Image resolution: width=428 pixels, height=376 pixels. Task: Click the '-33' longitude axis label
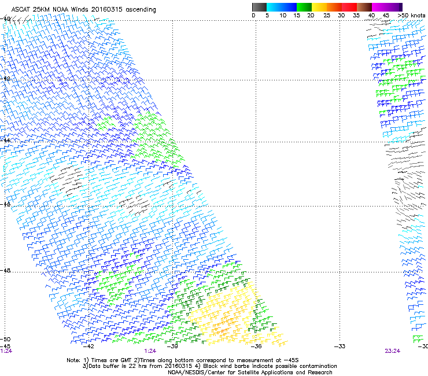[x=340, y=346]
